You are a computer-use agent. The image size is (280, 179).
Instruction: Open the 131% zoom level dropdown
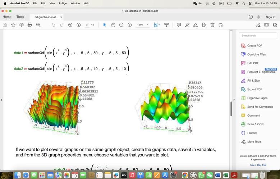coord(143,25)
